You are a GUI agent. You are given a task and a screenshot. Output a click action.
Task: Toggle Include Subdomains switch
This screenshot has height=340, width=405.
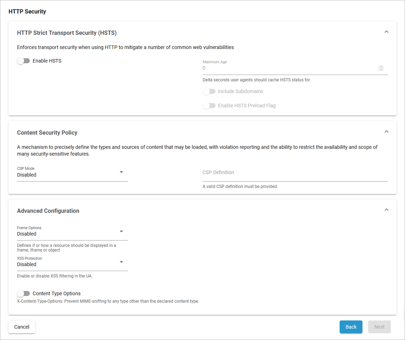tap(209, 91)
